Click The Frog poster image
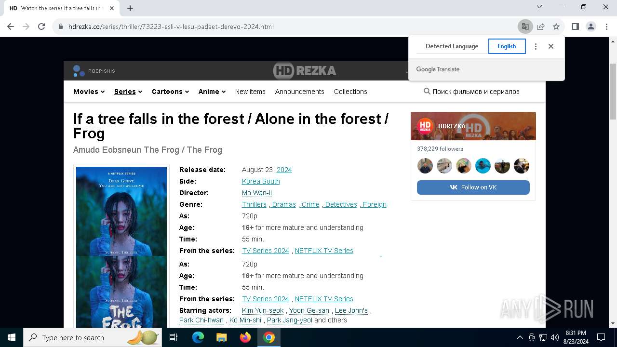This screenshot has width=617, height=347. [x=121, y=247]
